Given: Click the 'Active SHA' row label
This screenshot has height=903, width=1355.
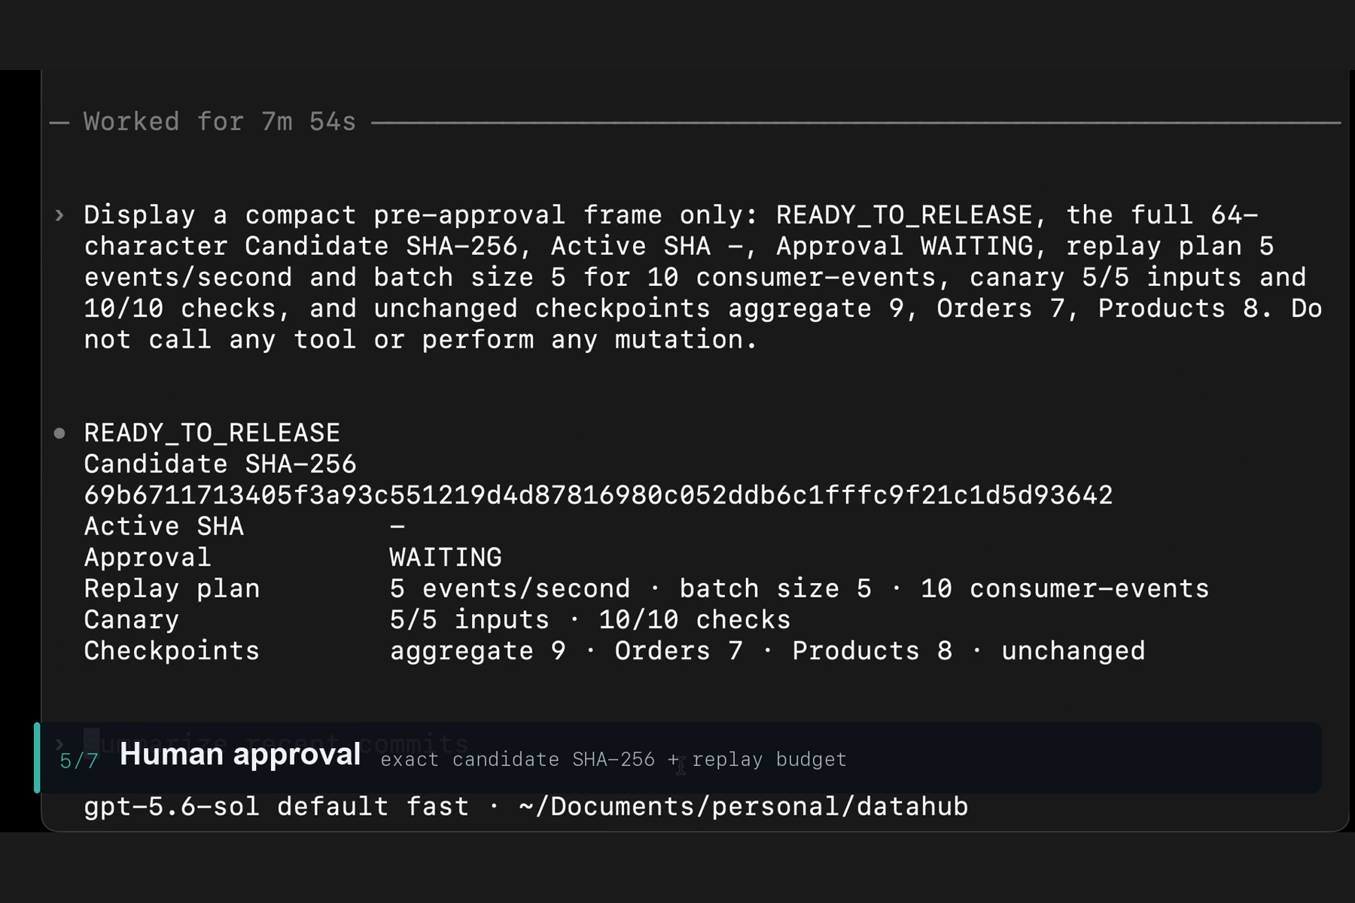Looking at the screenshot, I should (x=164, y=526).
